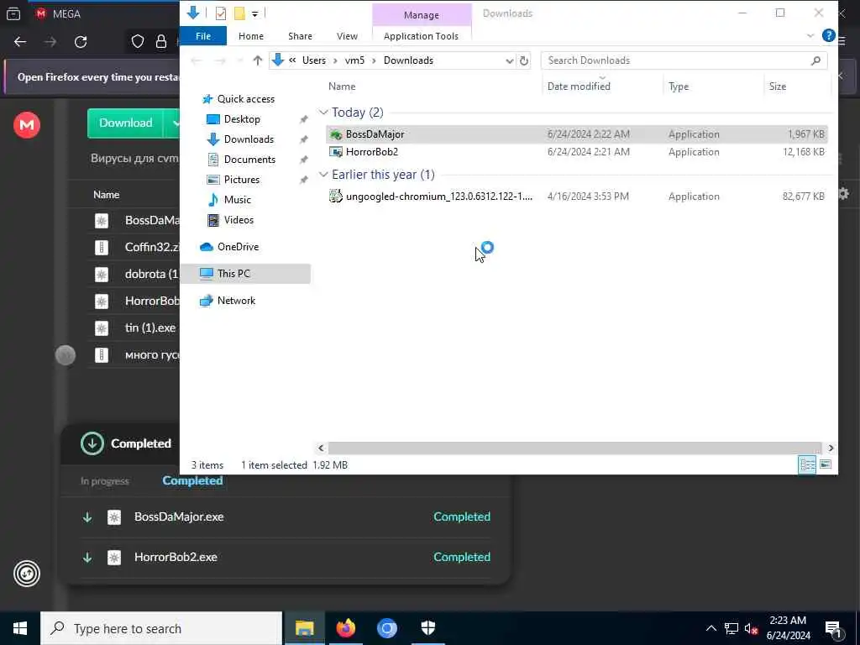Open the View ribbon tab
This screenshot has height=645, width=860.
pyautogui.click(x=347, y=36)
